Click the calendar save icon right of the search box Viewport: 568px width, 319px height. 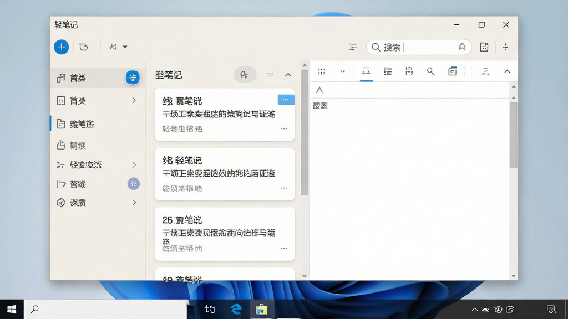(484, 47)
